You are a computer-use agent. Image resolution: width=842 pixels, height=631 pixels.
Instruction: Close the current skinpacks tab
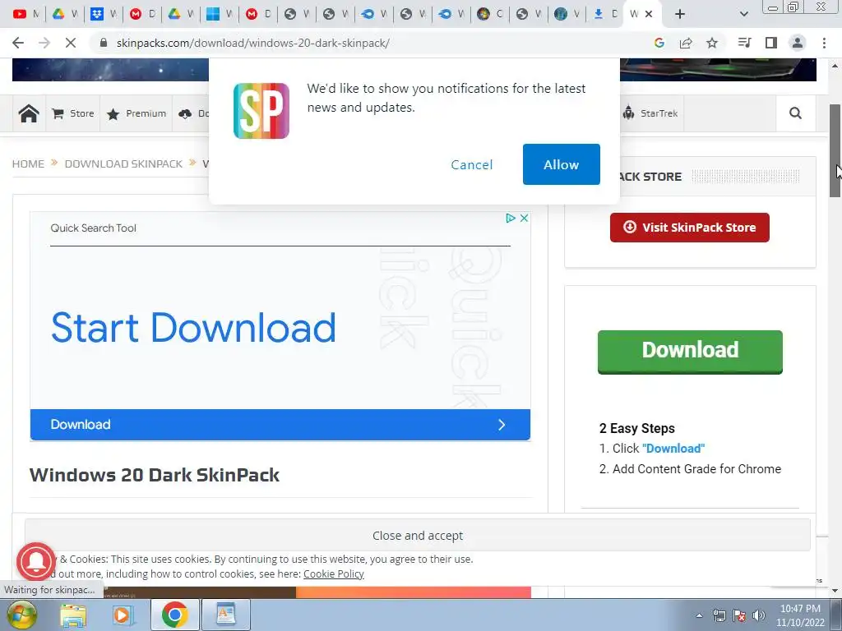pyautogui.click(x=649, y=14)
